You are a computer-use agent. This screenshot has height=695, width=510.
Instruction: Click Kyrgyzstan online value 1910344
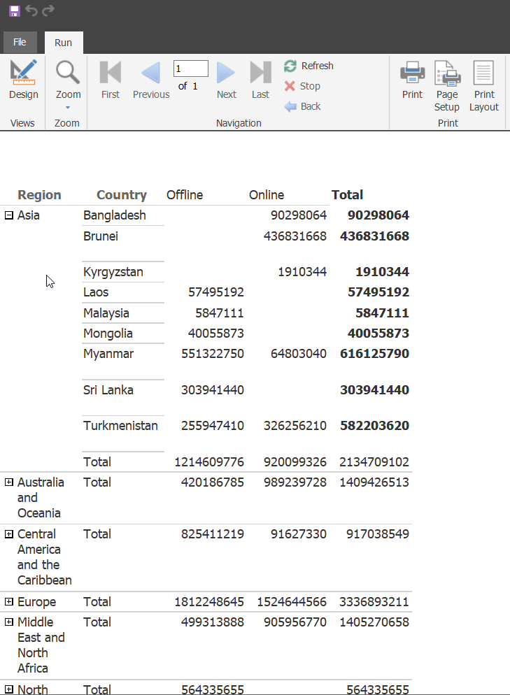(x=302, y=272)
